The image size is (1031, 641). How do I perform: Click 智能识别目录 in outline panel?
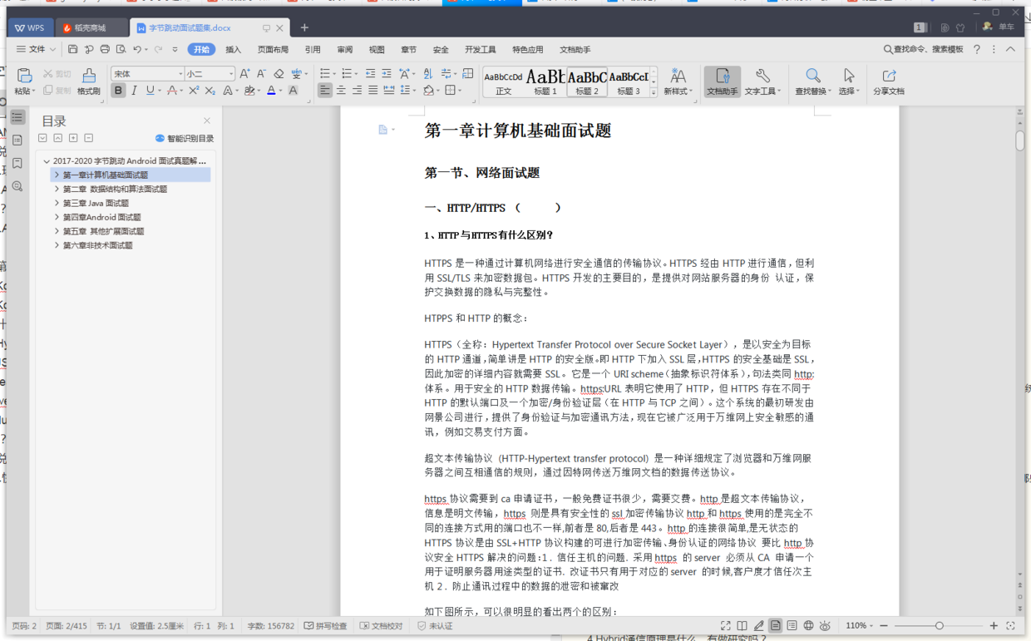185,139
